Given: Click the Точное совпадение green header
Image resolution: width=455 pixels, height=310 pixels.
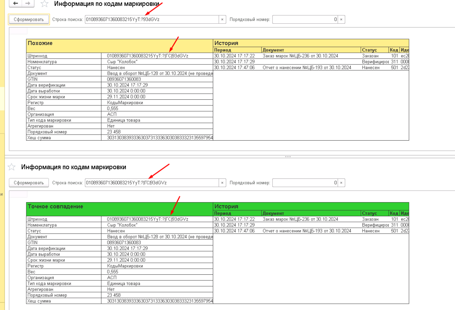Looking at the screenshot, I should (x=119, y=209).
